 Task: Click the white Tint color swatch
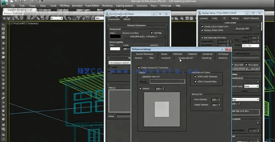[115, 48]
